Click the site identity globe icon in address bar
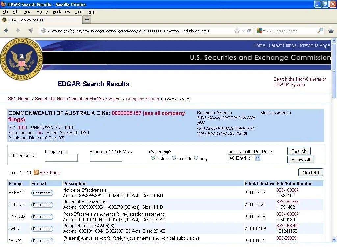 [x=44, y=31]
